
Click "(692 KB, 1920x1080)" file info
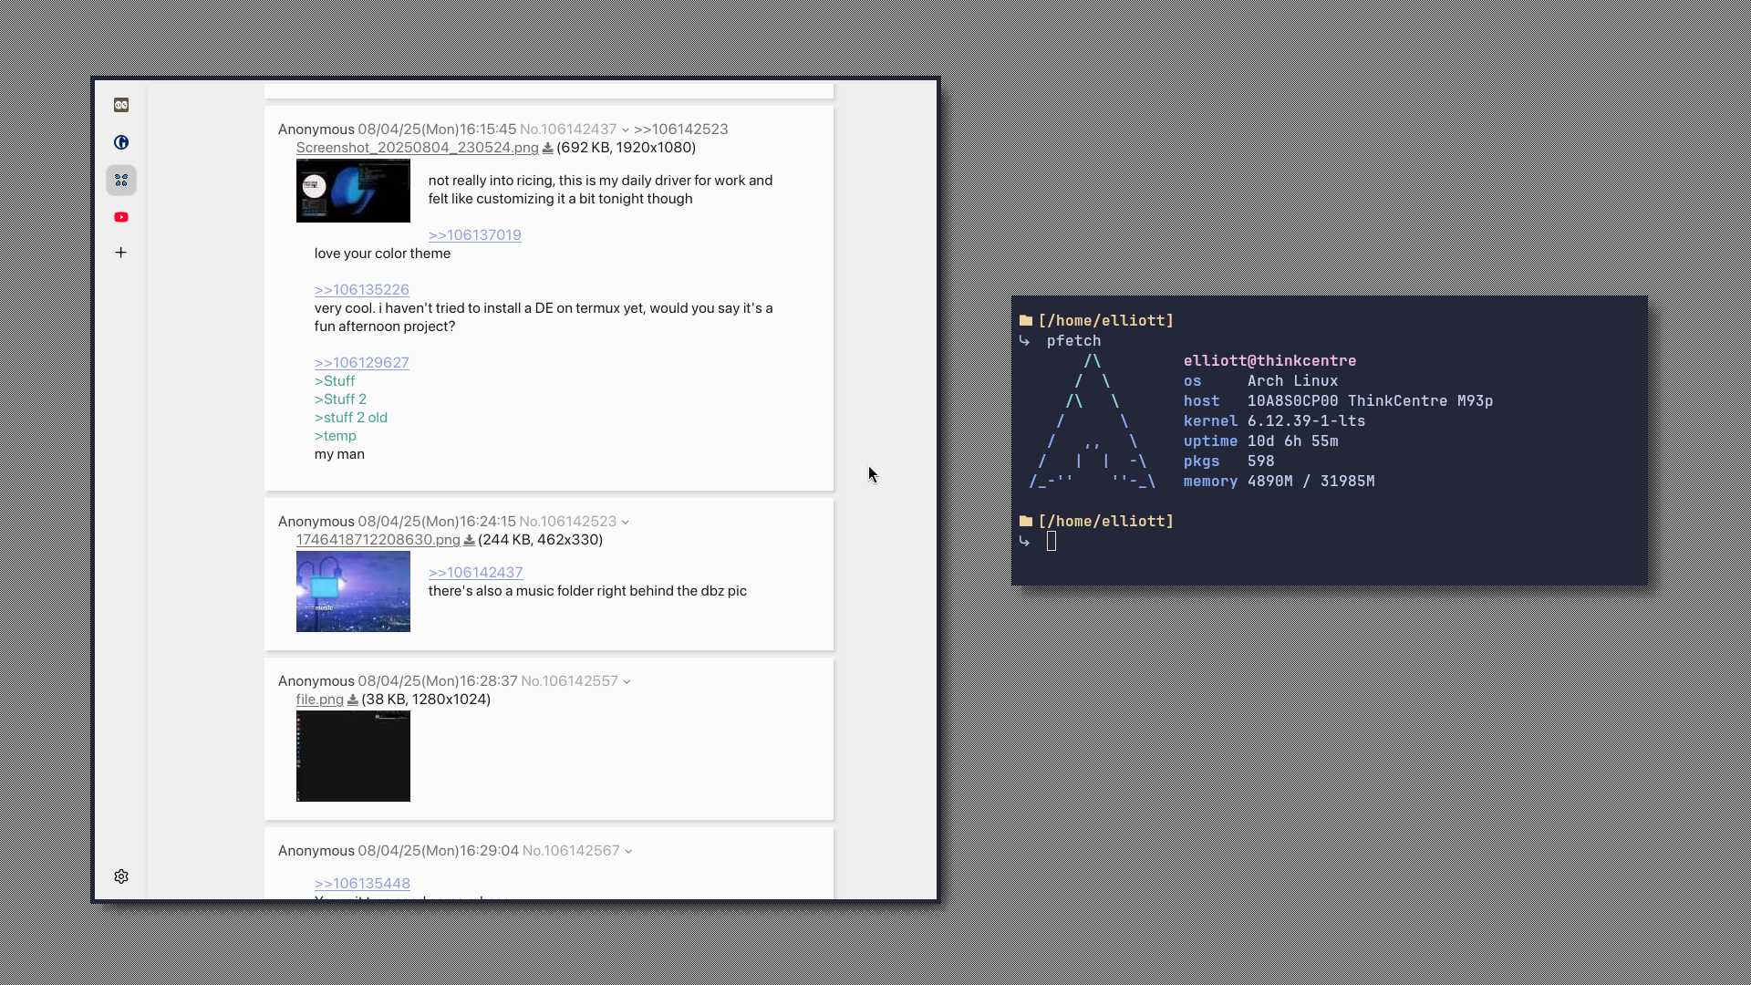[x=626, y=148]
